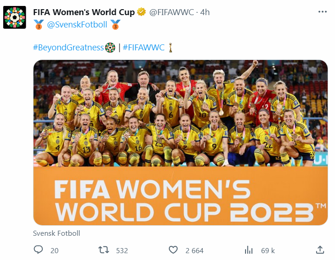335x260 pixels.
Task: Like the tweet with the heart icon
Action: pos(173,250)
